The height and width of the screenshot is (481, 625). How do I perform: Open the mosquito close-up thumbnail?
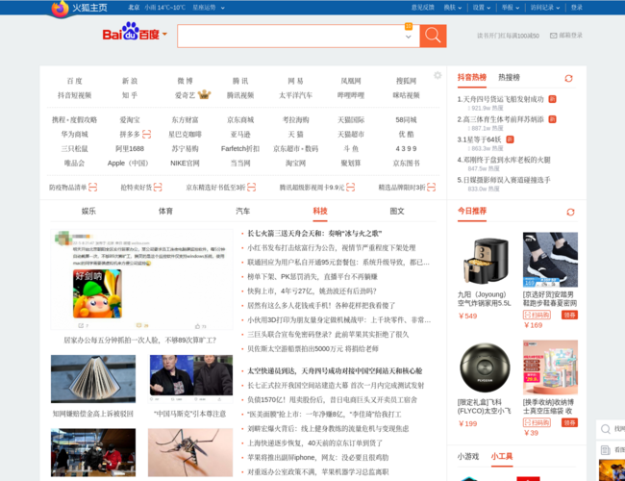pyautogui.click(x=190, y=453)
